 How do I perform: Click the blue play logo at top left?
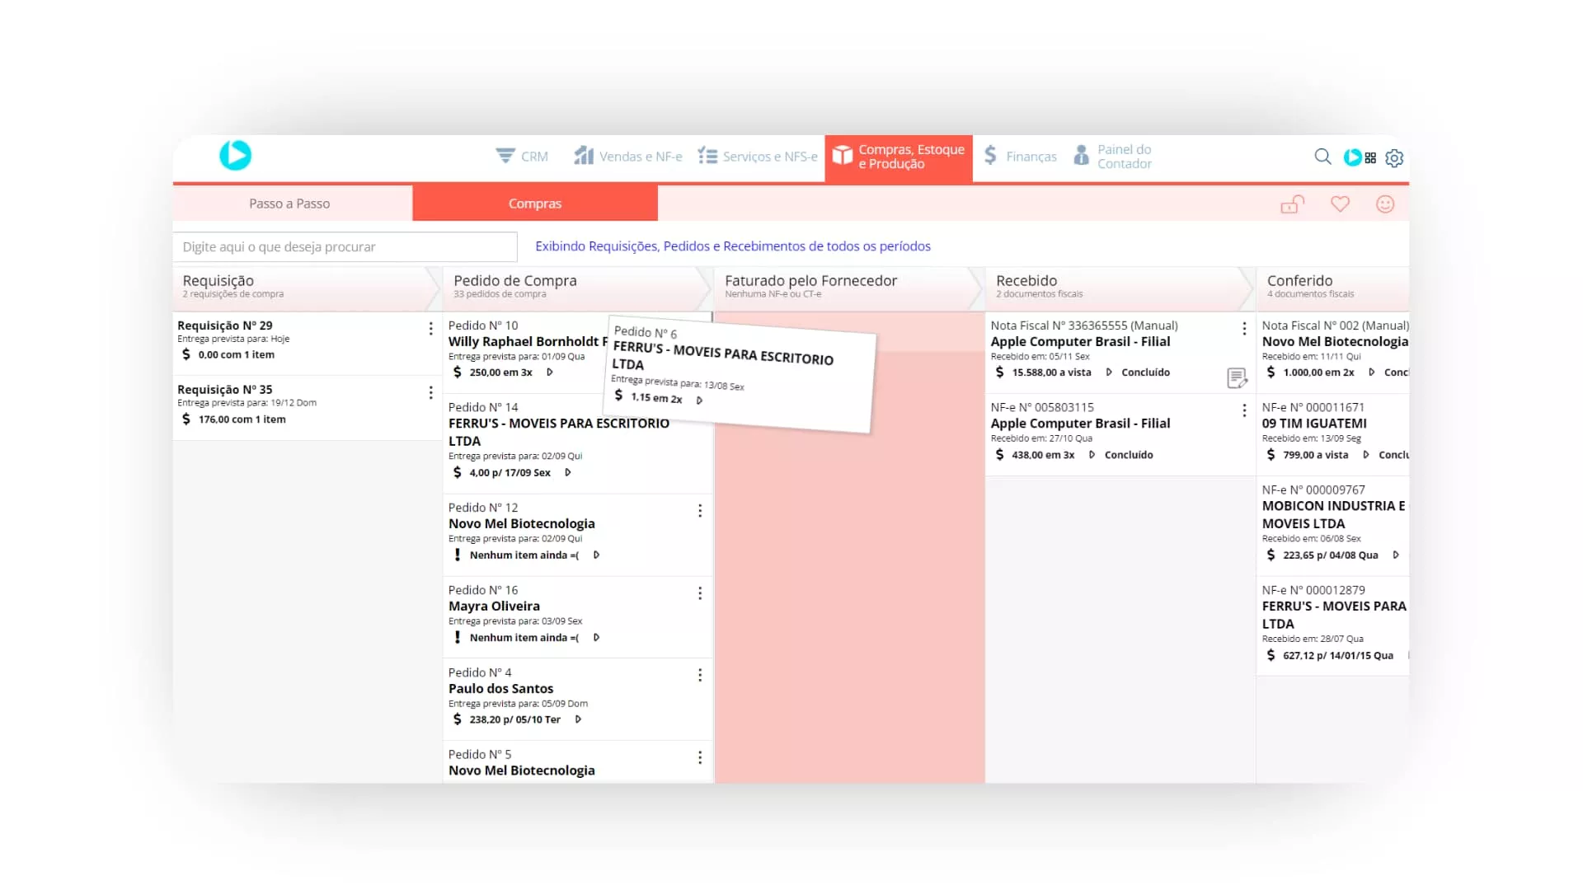[235, 155]
